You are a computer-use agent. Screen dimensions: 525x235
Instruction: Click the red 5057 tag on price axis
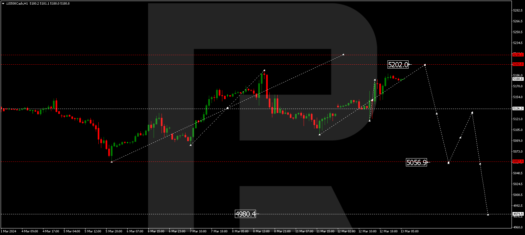517,161
